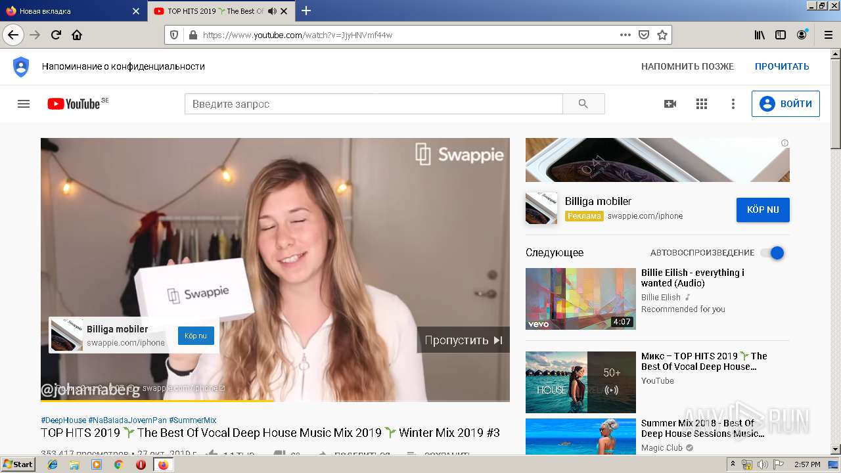The height and width of the screenshot is (473, 841).
Task: Click НАПОМНИТЬ ПОЗЖЕ privacy reminder button
Action: point(687,66)
